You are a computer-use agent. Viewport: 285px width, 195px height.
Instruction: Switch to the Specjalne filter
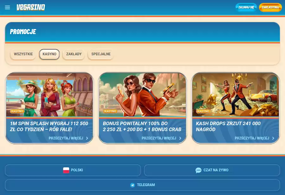101,54
